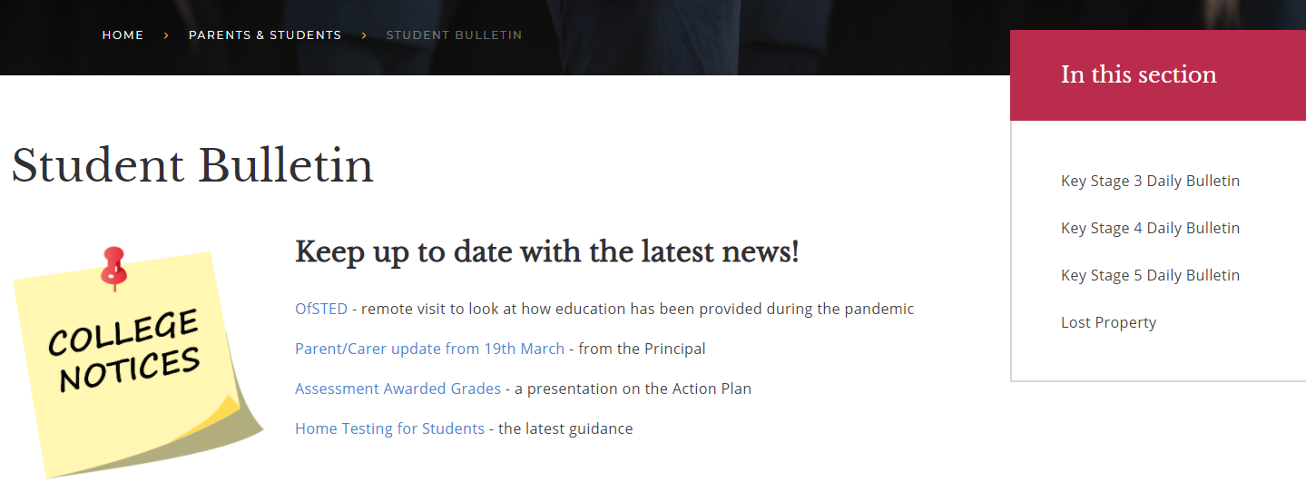Click the Student Bulletin breadcrumb
This screenshot has height=502, width=1306.
454,35
